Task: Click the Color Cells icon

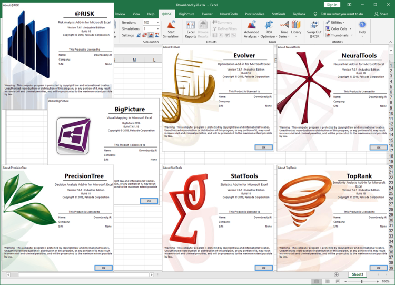Action: 328,29
